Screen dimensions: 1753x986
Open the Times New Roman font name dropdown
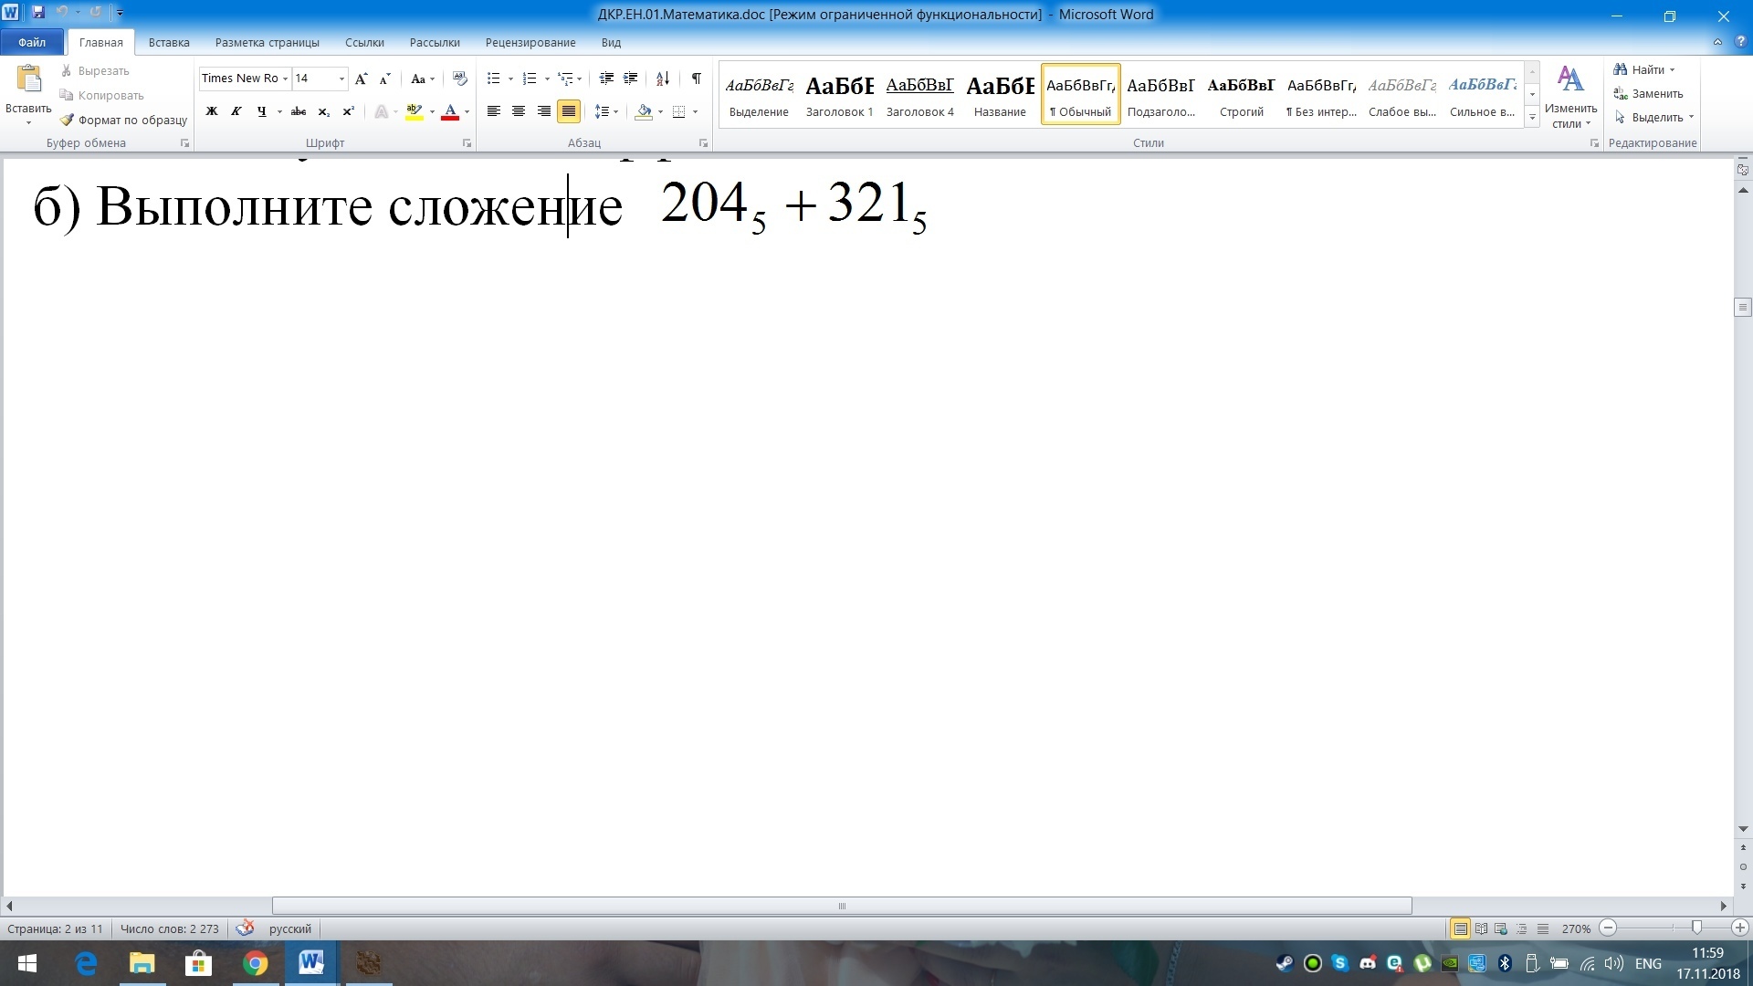tap(285, 79)
